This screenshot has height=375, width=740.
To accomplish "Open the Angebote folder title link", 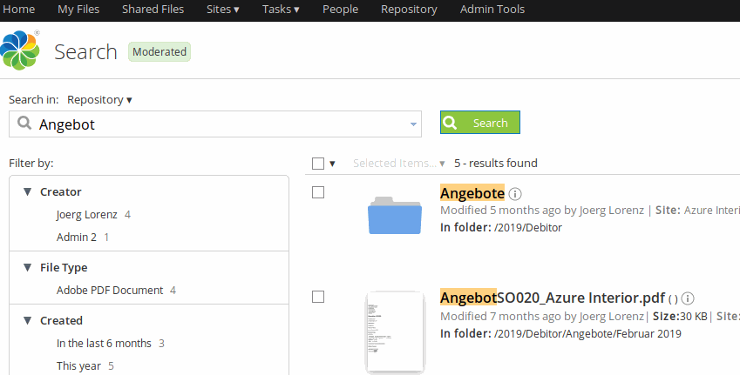I will (x=472, y=193).
